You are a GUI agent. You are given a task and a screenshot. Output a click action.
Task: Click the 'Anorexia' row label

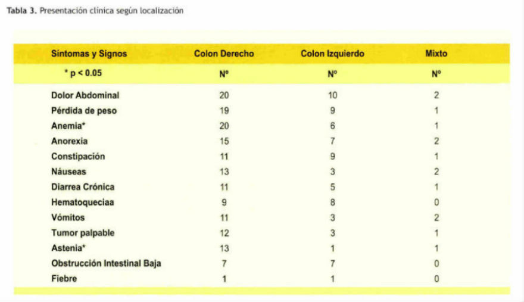point(69,141)
